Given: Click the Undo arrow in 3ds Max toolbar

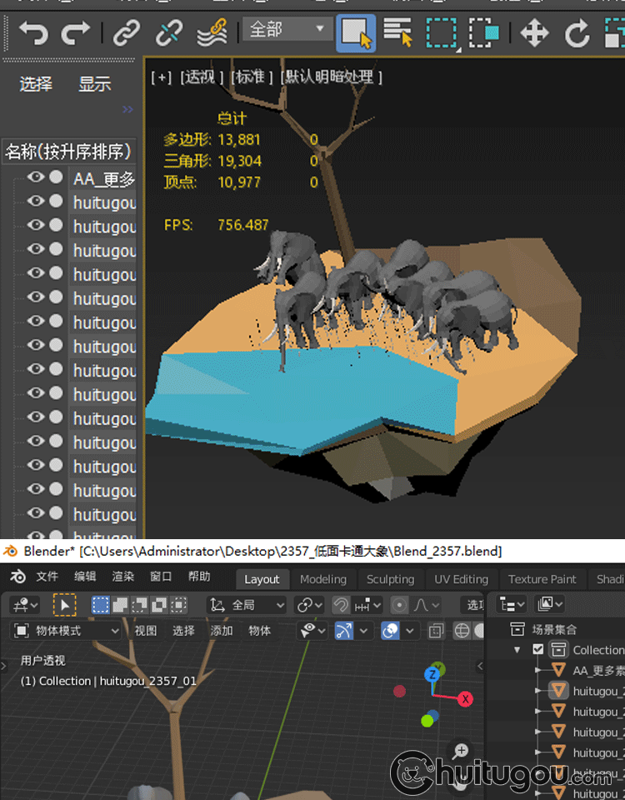Looking at the screenshot, I should coord(34,33).
